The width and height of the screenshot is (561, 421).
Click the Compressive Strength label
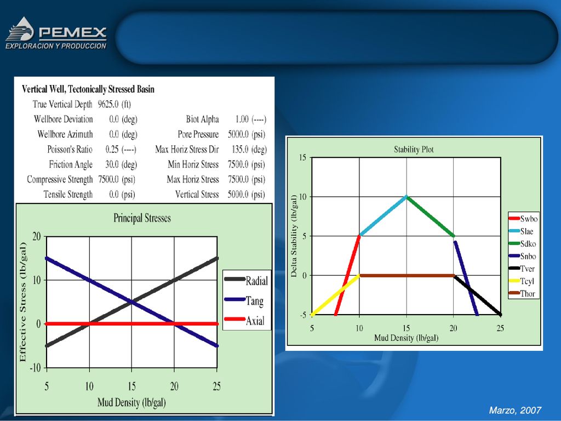[x=60, y=179]
